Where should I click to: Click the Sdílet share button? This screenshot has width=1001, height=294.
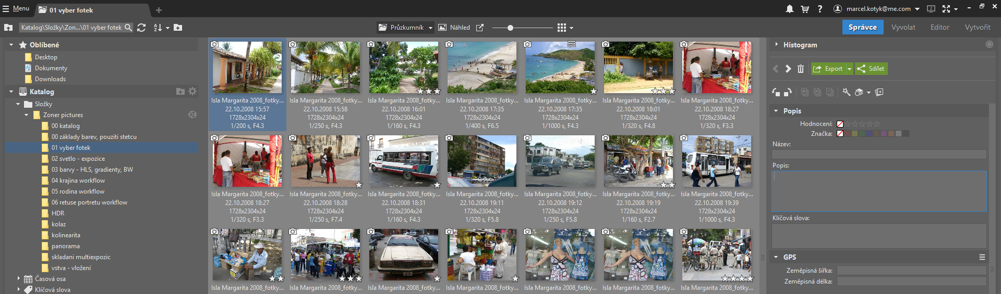point(871,69)
